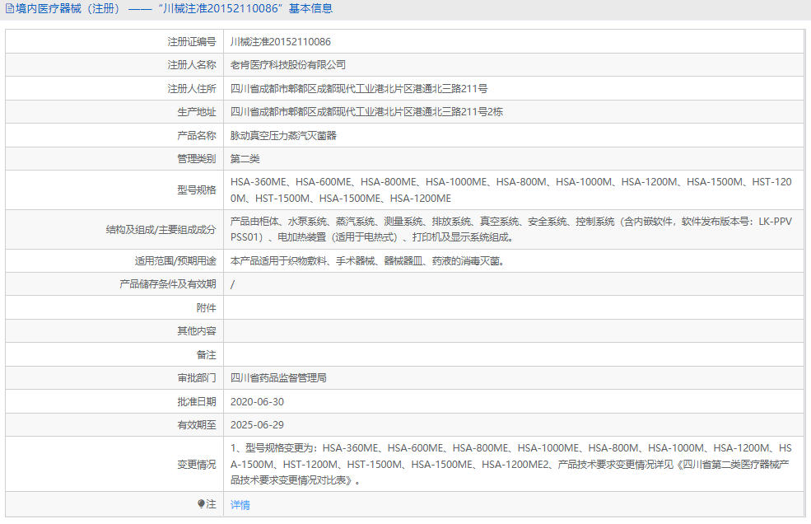This screenshot has width=811, height=524.
Task: Click the document icon before 境内医疗器械
Action: click(9, 8)
